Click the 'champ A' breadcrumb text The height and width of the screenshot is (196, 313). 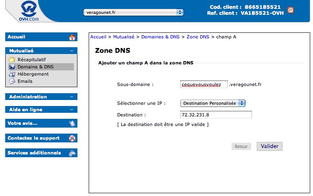click(226, 37)
